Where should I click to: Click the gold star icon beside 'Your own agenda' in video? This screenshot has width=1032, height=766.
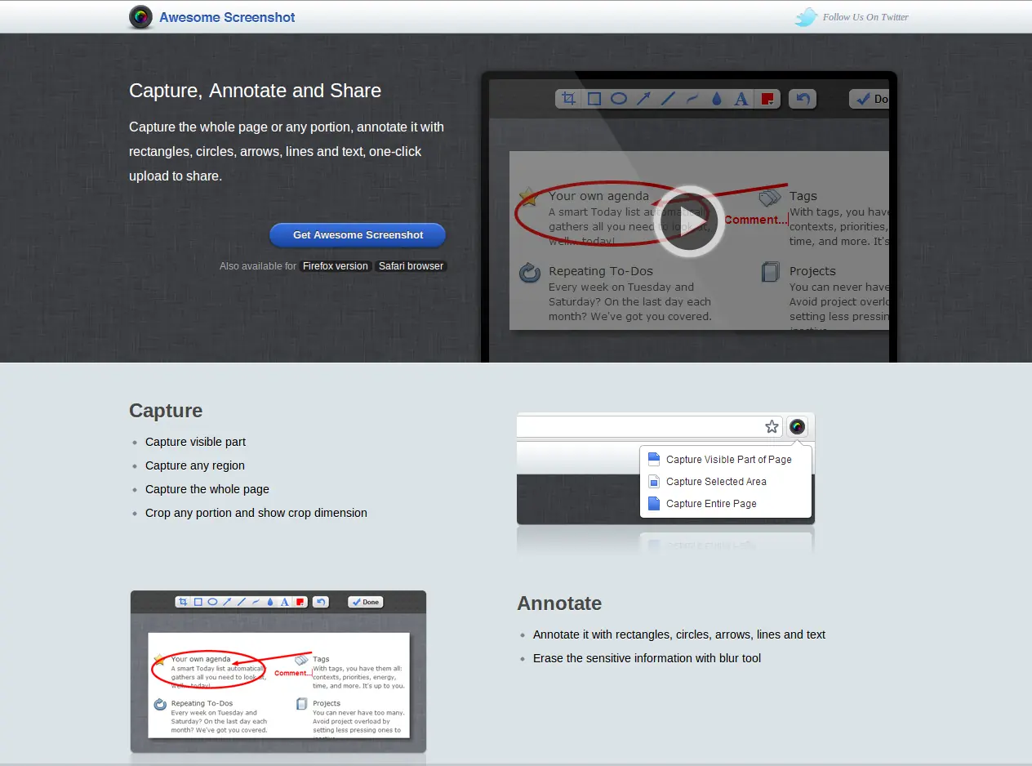pyautogui.click(x=528, y=197)
